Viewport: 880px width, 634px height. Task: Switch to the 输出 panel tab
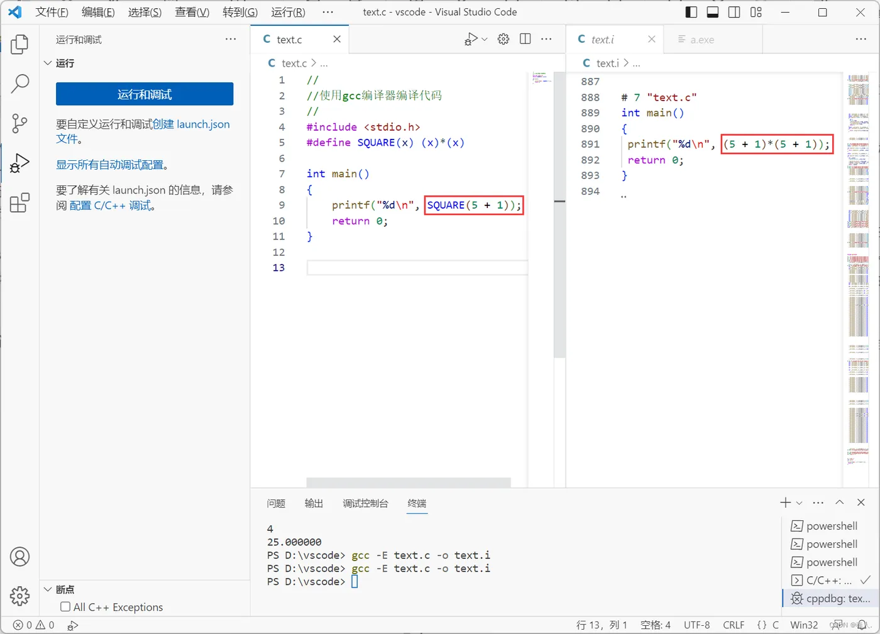(314, 503)
